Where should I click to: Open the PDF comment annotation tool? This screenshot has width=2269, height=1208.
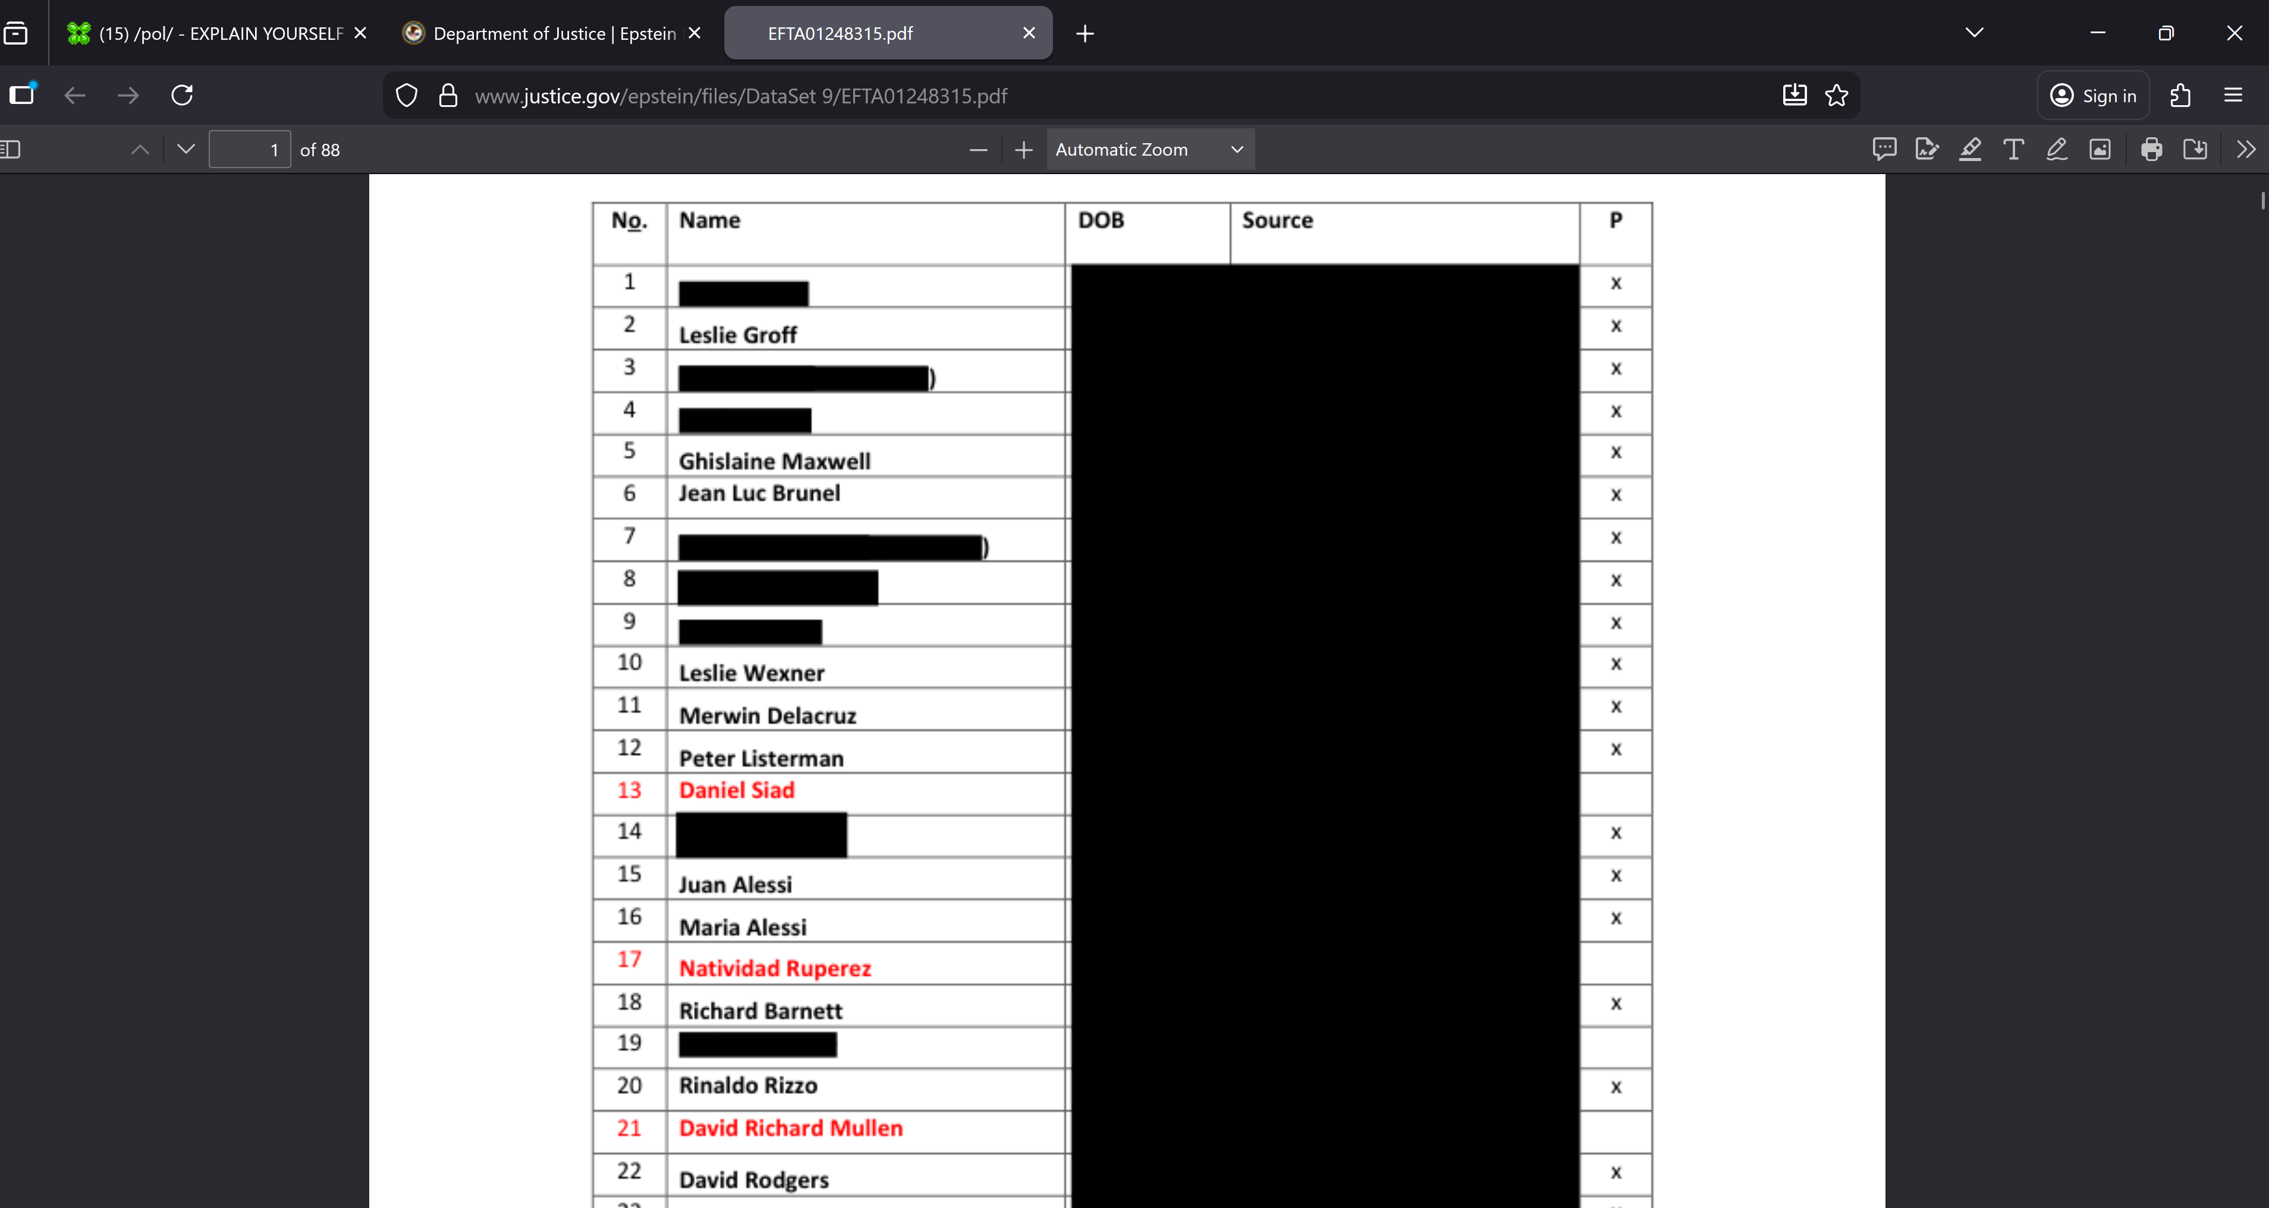1884,149
